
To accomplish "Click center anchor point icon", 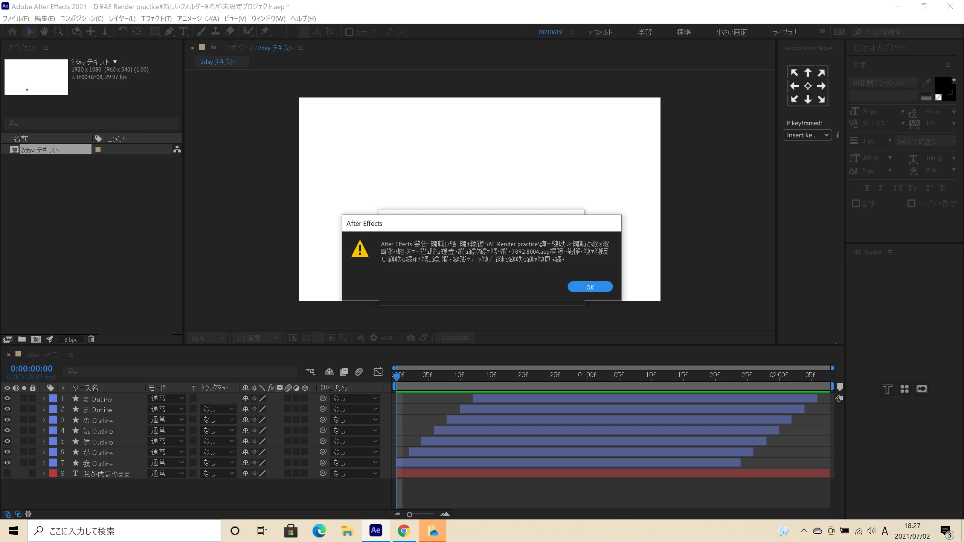I will pyautogui.click(x=808, y=86).
